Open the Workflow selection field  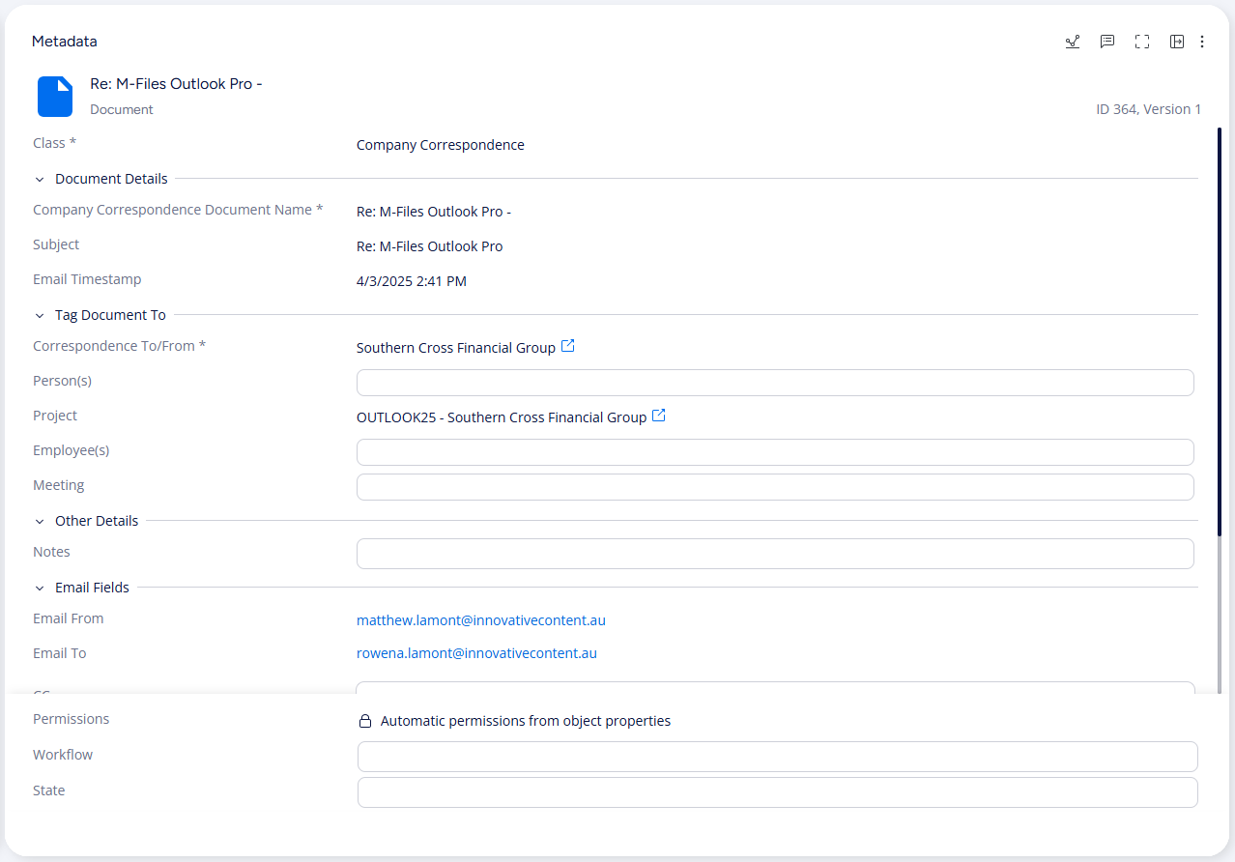tap(777, 757)
